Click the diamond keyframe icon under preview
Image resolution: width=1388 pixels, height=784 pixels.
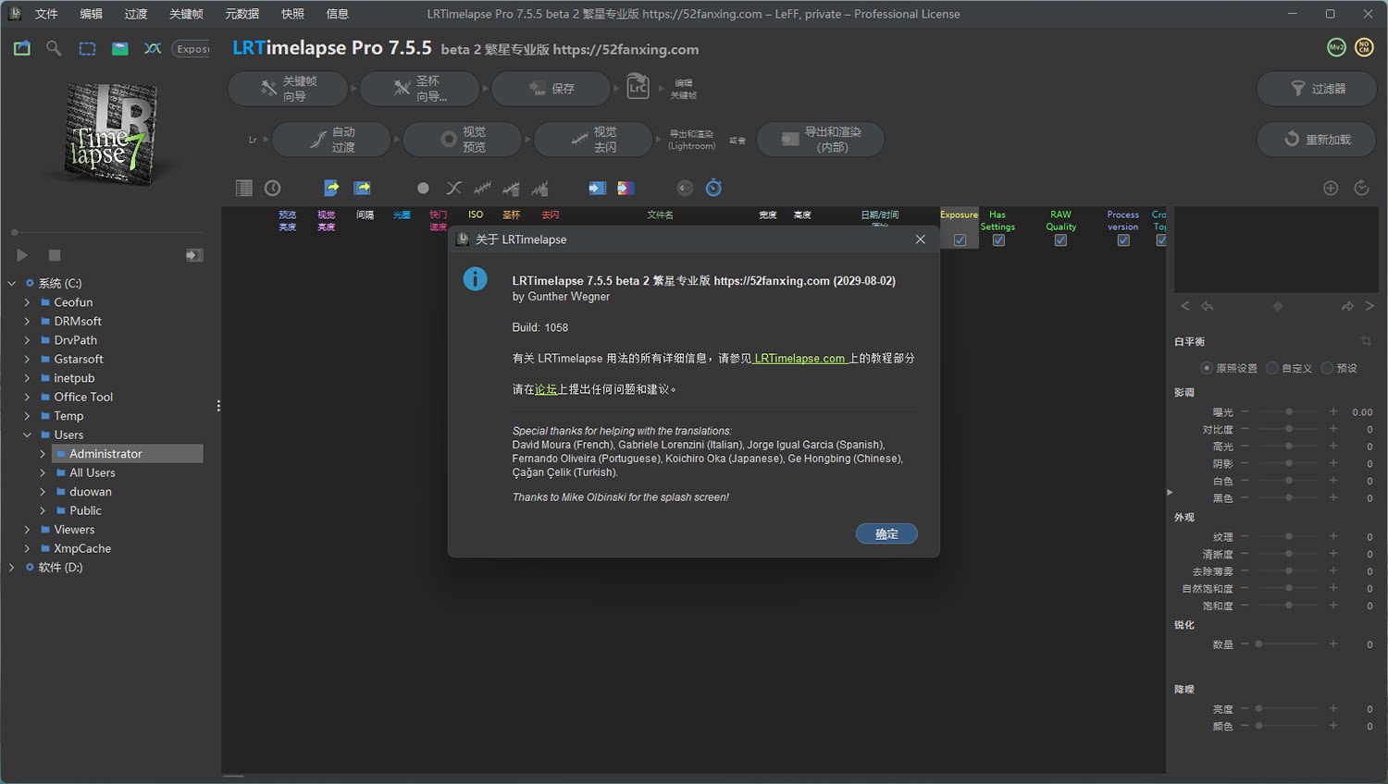click(1278, 306)
